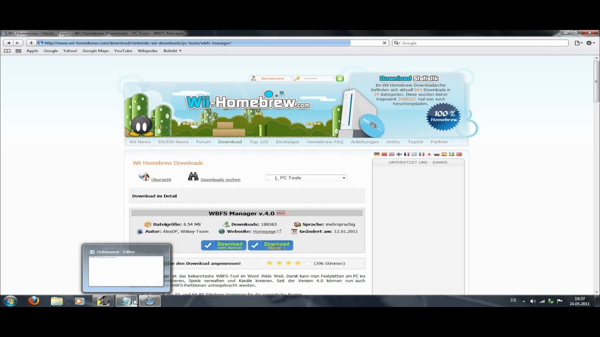The image size is (600, 337).
Task: Open the Google Maps bookmark
Action: coord(96,51)
